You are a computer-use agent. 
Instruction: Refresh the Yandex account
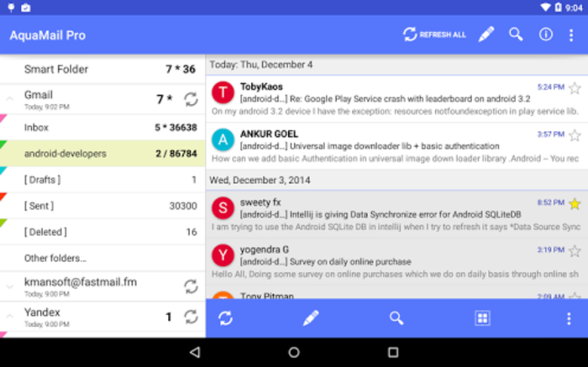(x=191, y=316)
